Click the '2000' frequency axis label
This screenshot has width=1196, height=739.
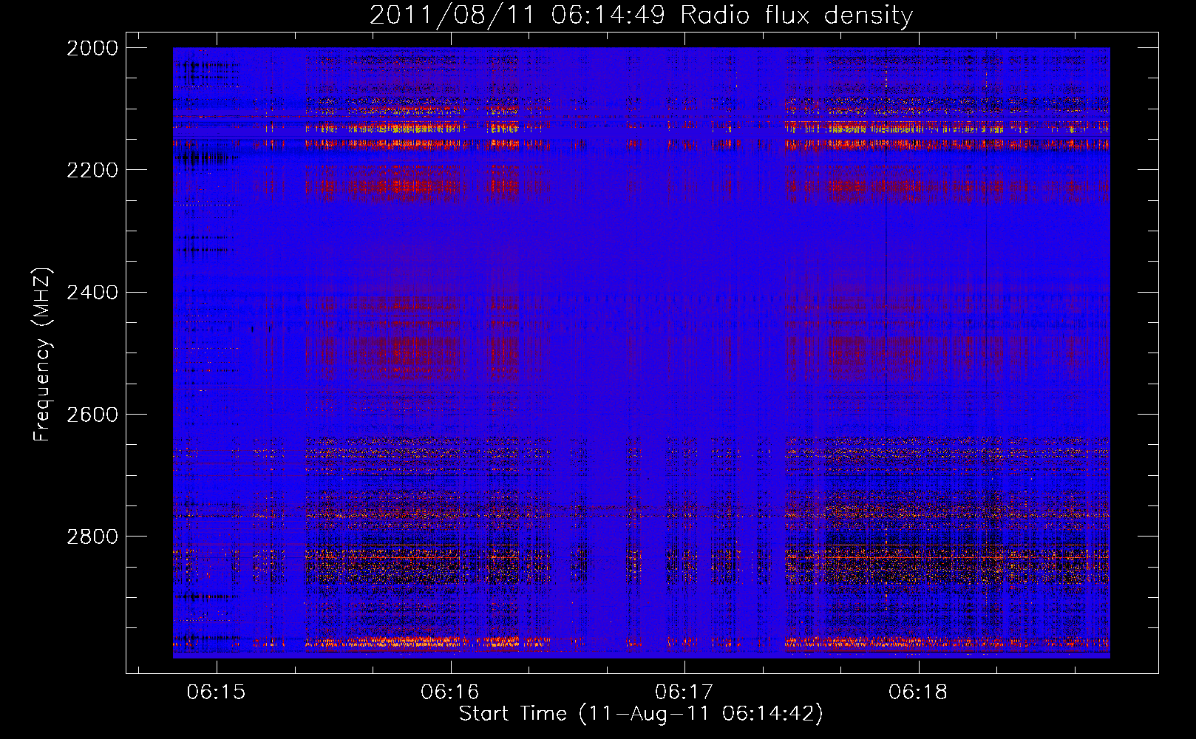[92, 48]
